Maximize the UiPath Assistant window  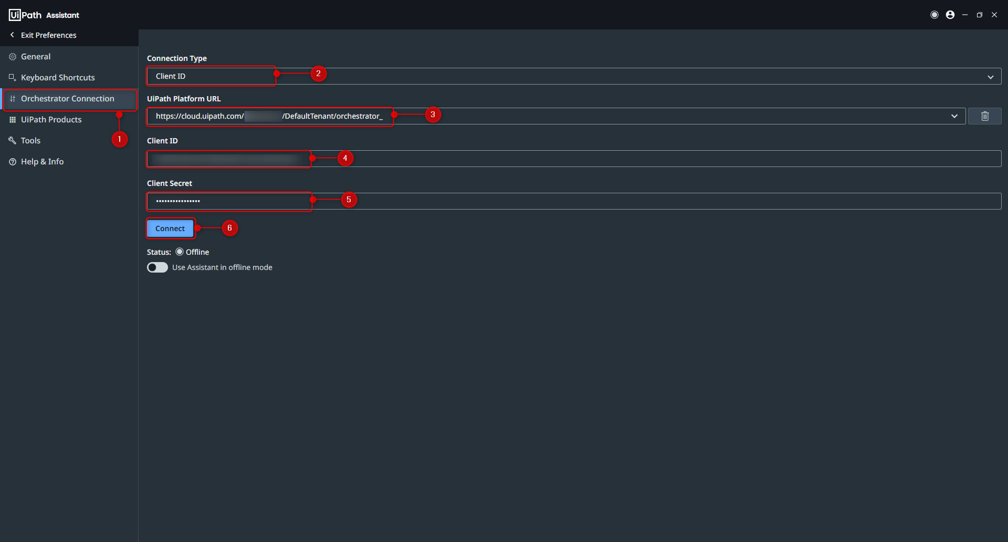tap(980, 15)
